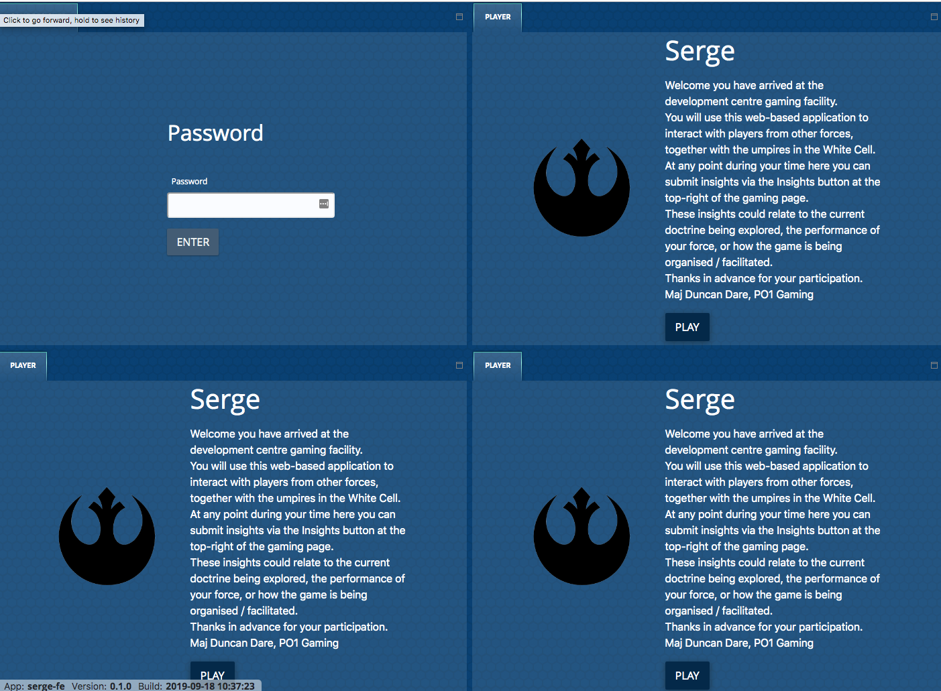Click the 'Serge' heading beside the password panel

coord(700,52)
